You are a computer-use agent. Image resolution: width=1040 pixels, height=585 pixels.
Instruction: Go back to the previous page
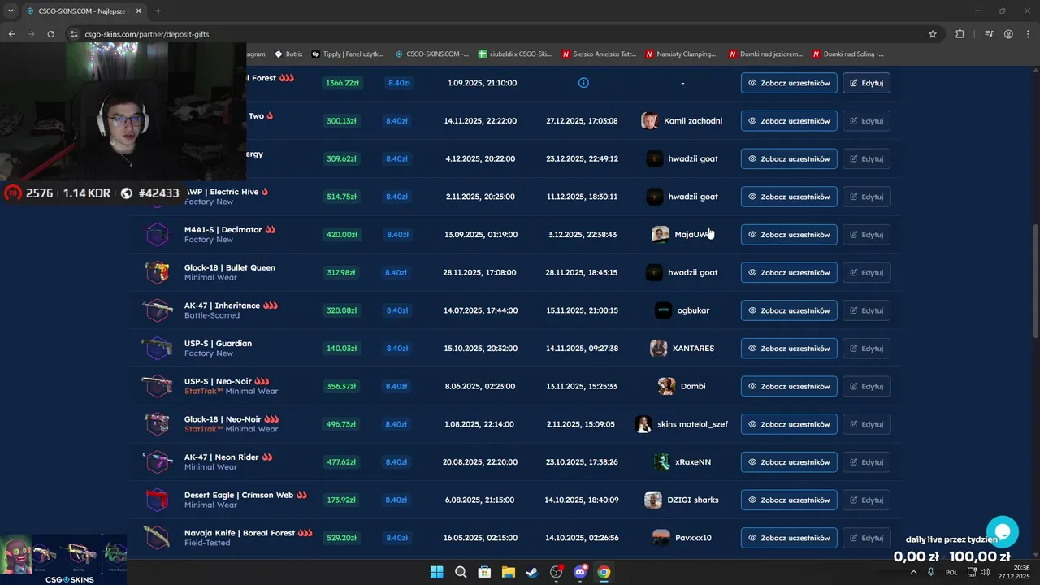(x=12, y=34)
